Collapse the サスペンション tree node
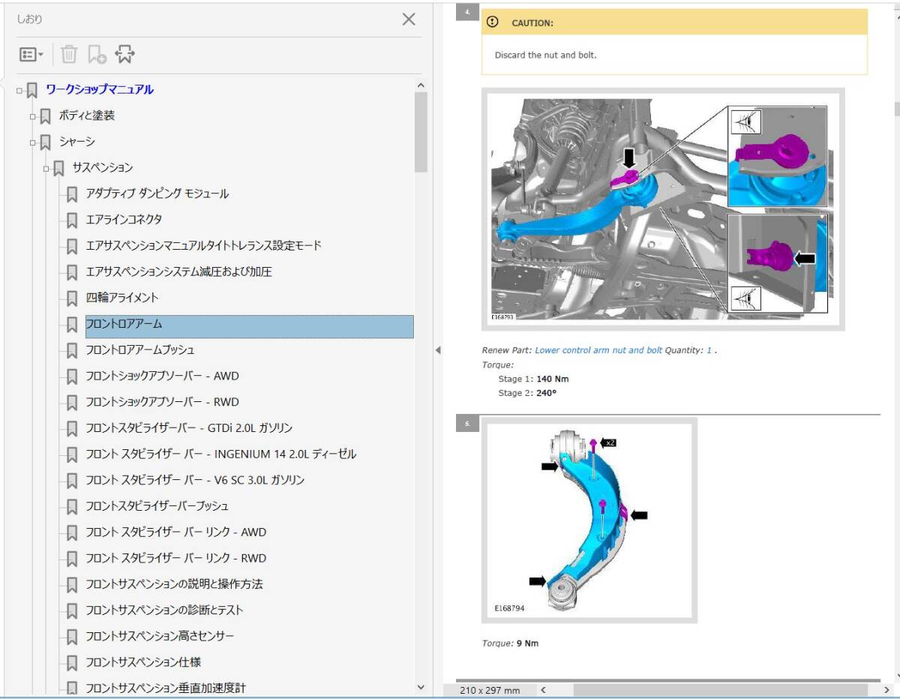The height and width of the screenshot is (699, 900). point(46,169)
